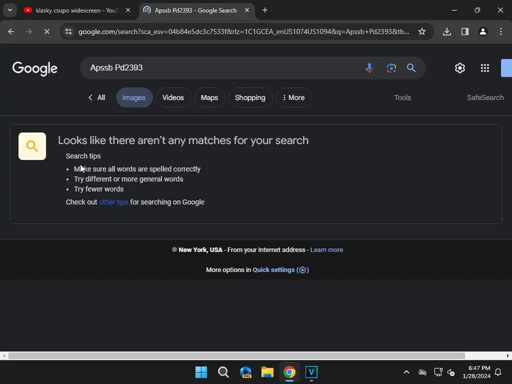512x384 pixels.
Task: Open Google quick settings gear
Action: [460, 68]
